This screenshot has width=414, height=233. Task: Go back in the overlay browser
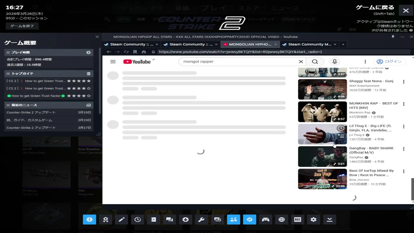point(109,52)
